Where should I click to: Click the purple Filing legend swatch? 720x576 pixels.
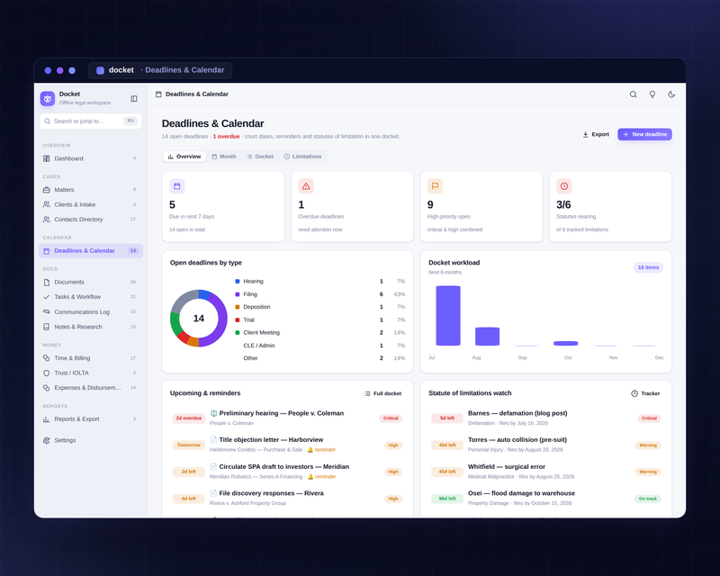coord(238,294)
